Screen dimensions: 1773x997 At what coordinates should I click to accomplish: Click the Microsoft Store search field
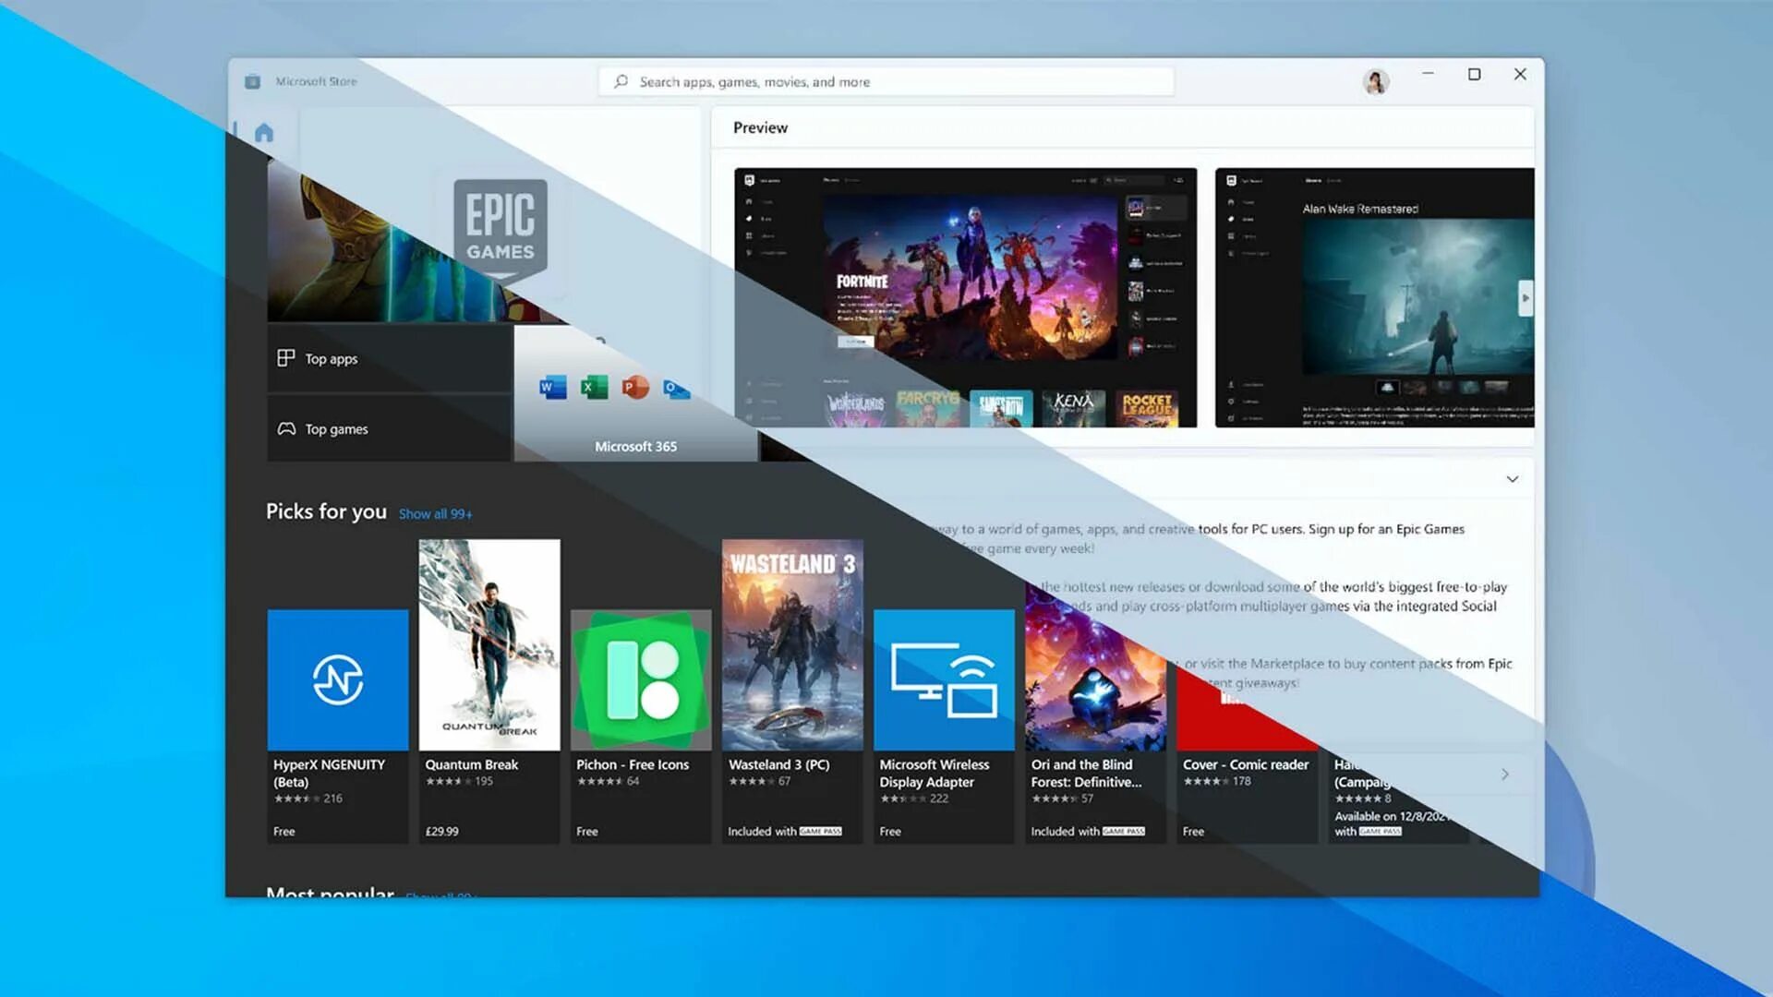(886, 81)
